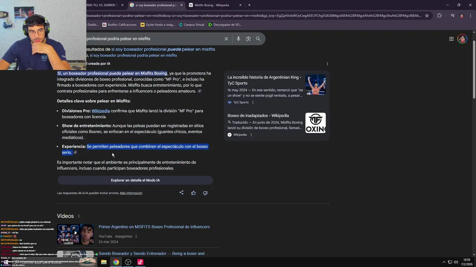Bookmark this page with the star icon
The height and width of the screenshot is (267, 476).
pyautogui.click(x=427, y=16)
